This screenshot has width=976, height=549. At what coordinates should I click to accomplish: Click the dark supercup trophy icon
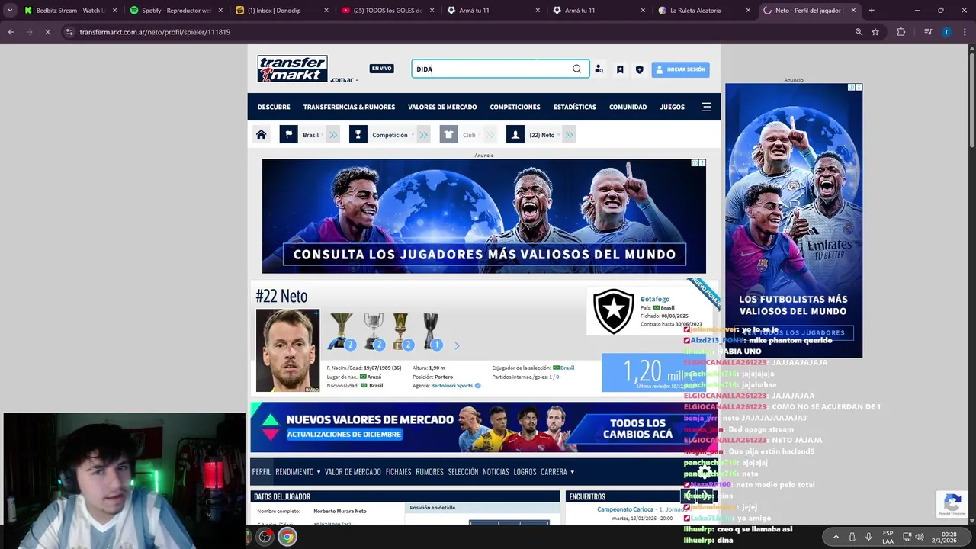pyautogui.click(x=431, y=331)
